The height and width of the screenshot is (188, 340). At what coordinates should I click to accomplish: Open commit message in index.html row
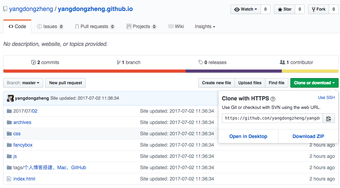tap(177, 179)
